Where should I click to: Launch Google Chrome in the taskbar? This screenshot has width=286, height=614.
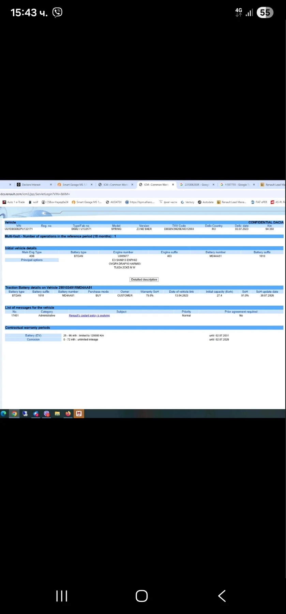click(14, 413)
